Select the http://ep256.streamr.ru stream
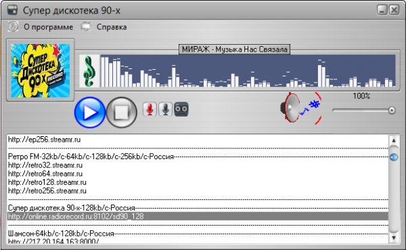406x250 pixels. click(198, 140)
